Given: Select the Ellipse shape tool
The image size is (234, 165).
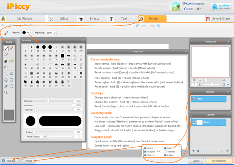Looking at the screenshot, I should pyautogui.click(x=6, y=80).
